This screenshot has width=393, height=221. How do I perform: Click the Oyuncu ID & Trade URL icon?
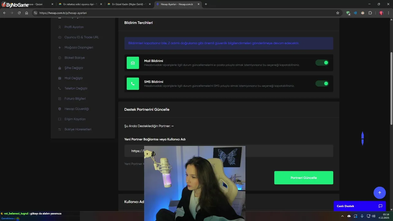click(60, 37)
